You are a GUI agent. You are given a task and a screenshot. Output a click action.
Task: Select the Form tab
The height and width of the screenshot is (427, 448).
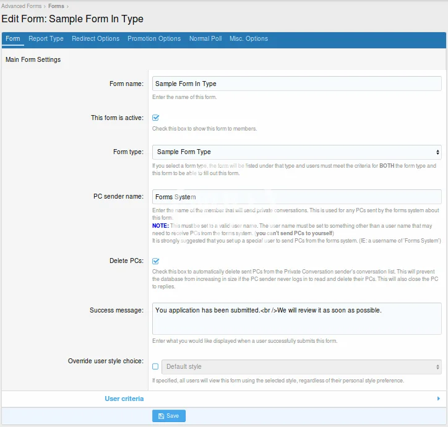(x=13, y=38)
